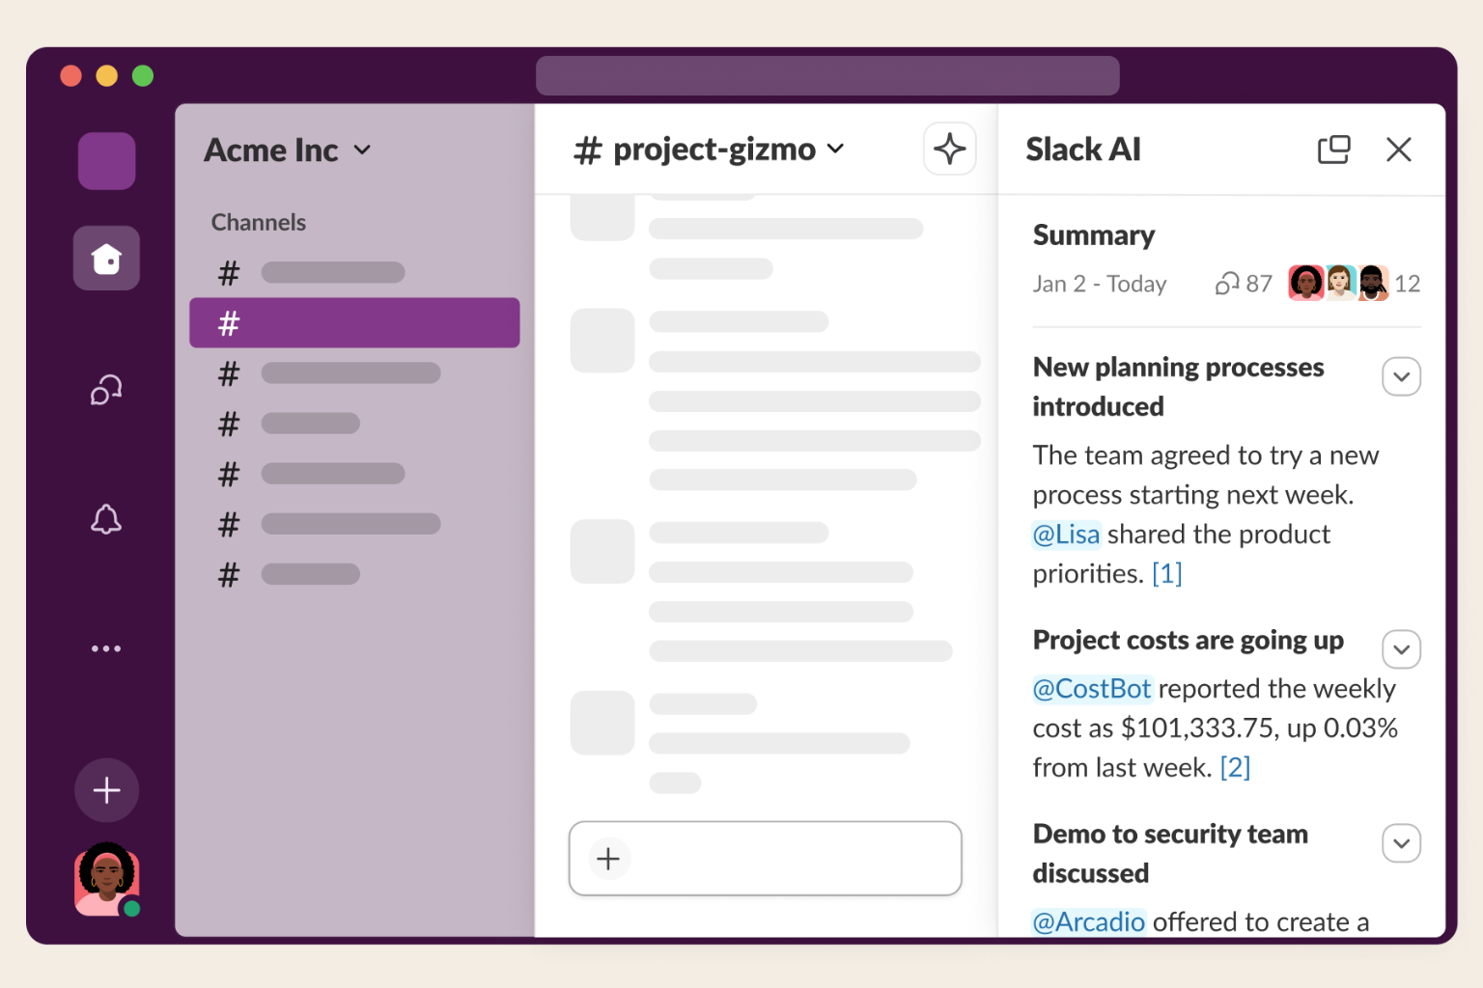Screen dimensions: 1483x988
Task: Click the @Lisa mention link
Action: point(1066,535)
